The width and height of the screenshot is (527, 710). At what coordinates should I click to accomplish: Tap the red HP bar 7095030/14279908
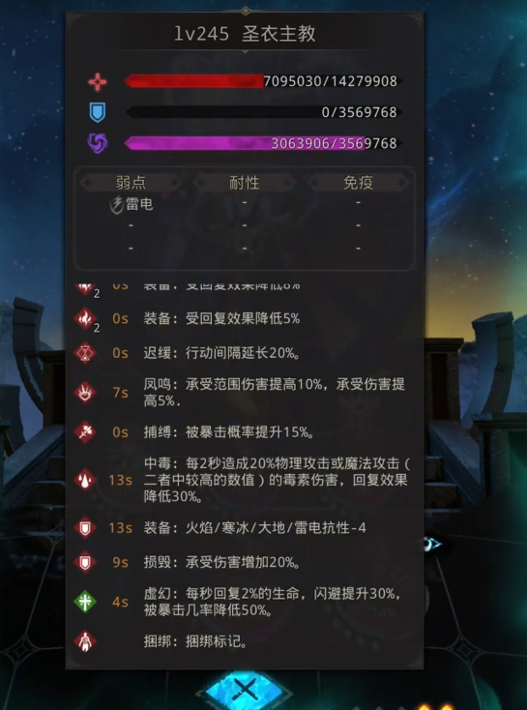point(263,81)
